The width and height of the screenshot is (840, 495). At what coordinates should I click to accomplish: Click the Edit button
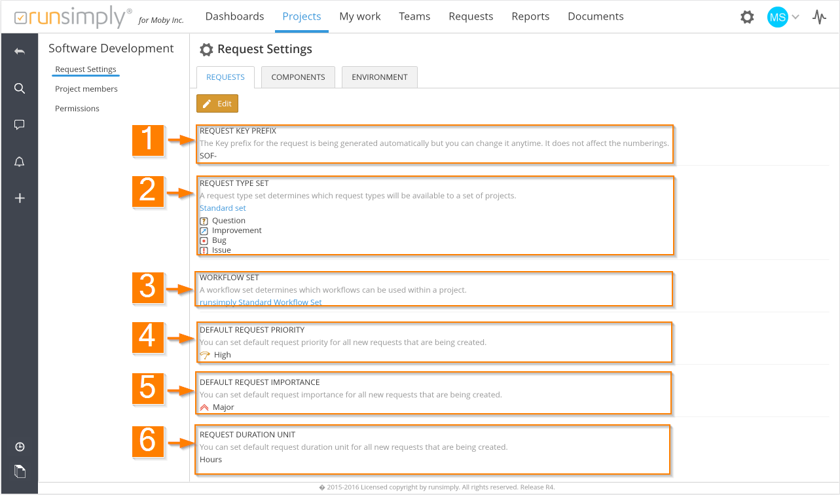[x=217, y=103]
